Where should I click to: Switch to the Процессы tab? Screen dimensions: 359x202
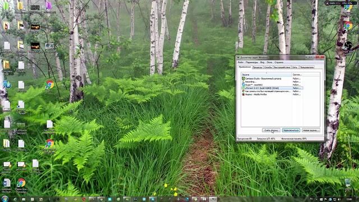[x=257, y=67]
